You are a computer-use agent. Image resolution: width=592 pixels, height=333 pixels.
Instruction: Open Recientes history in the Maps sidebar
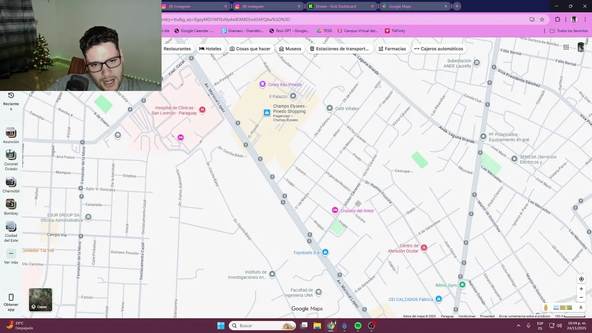point(11,100)
